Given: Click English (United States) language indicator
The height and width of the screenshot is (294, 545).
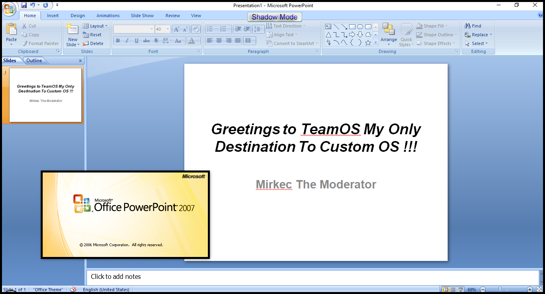Looking at the screenshot, I should tap(106, 290).
